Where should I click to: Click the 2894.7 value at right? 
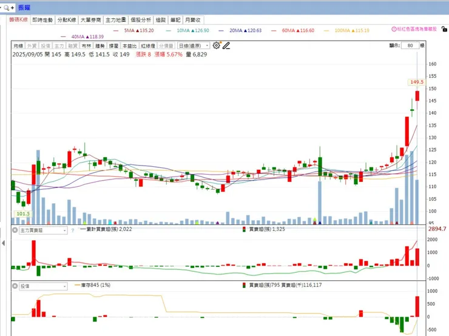(437, 229)
